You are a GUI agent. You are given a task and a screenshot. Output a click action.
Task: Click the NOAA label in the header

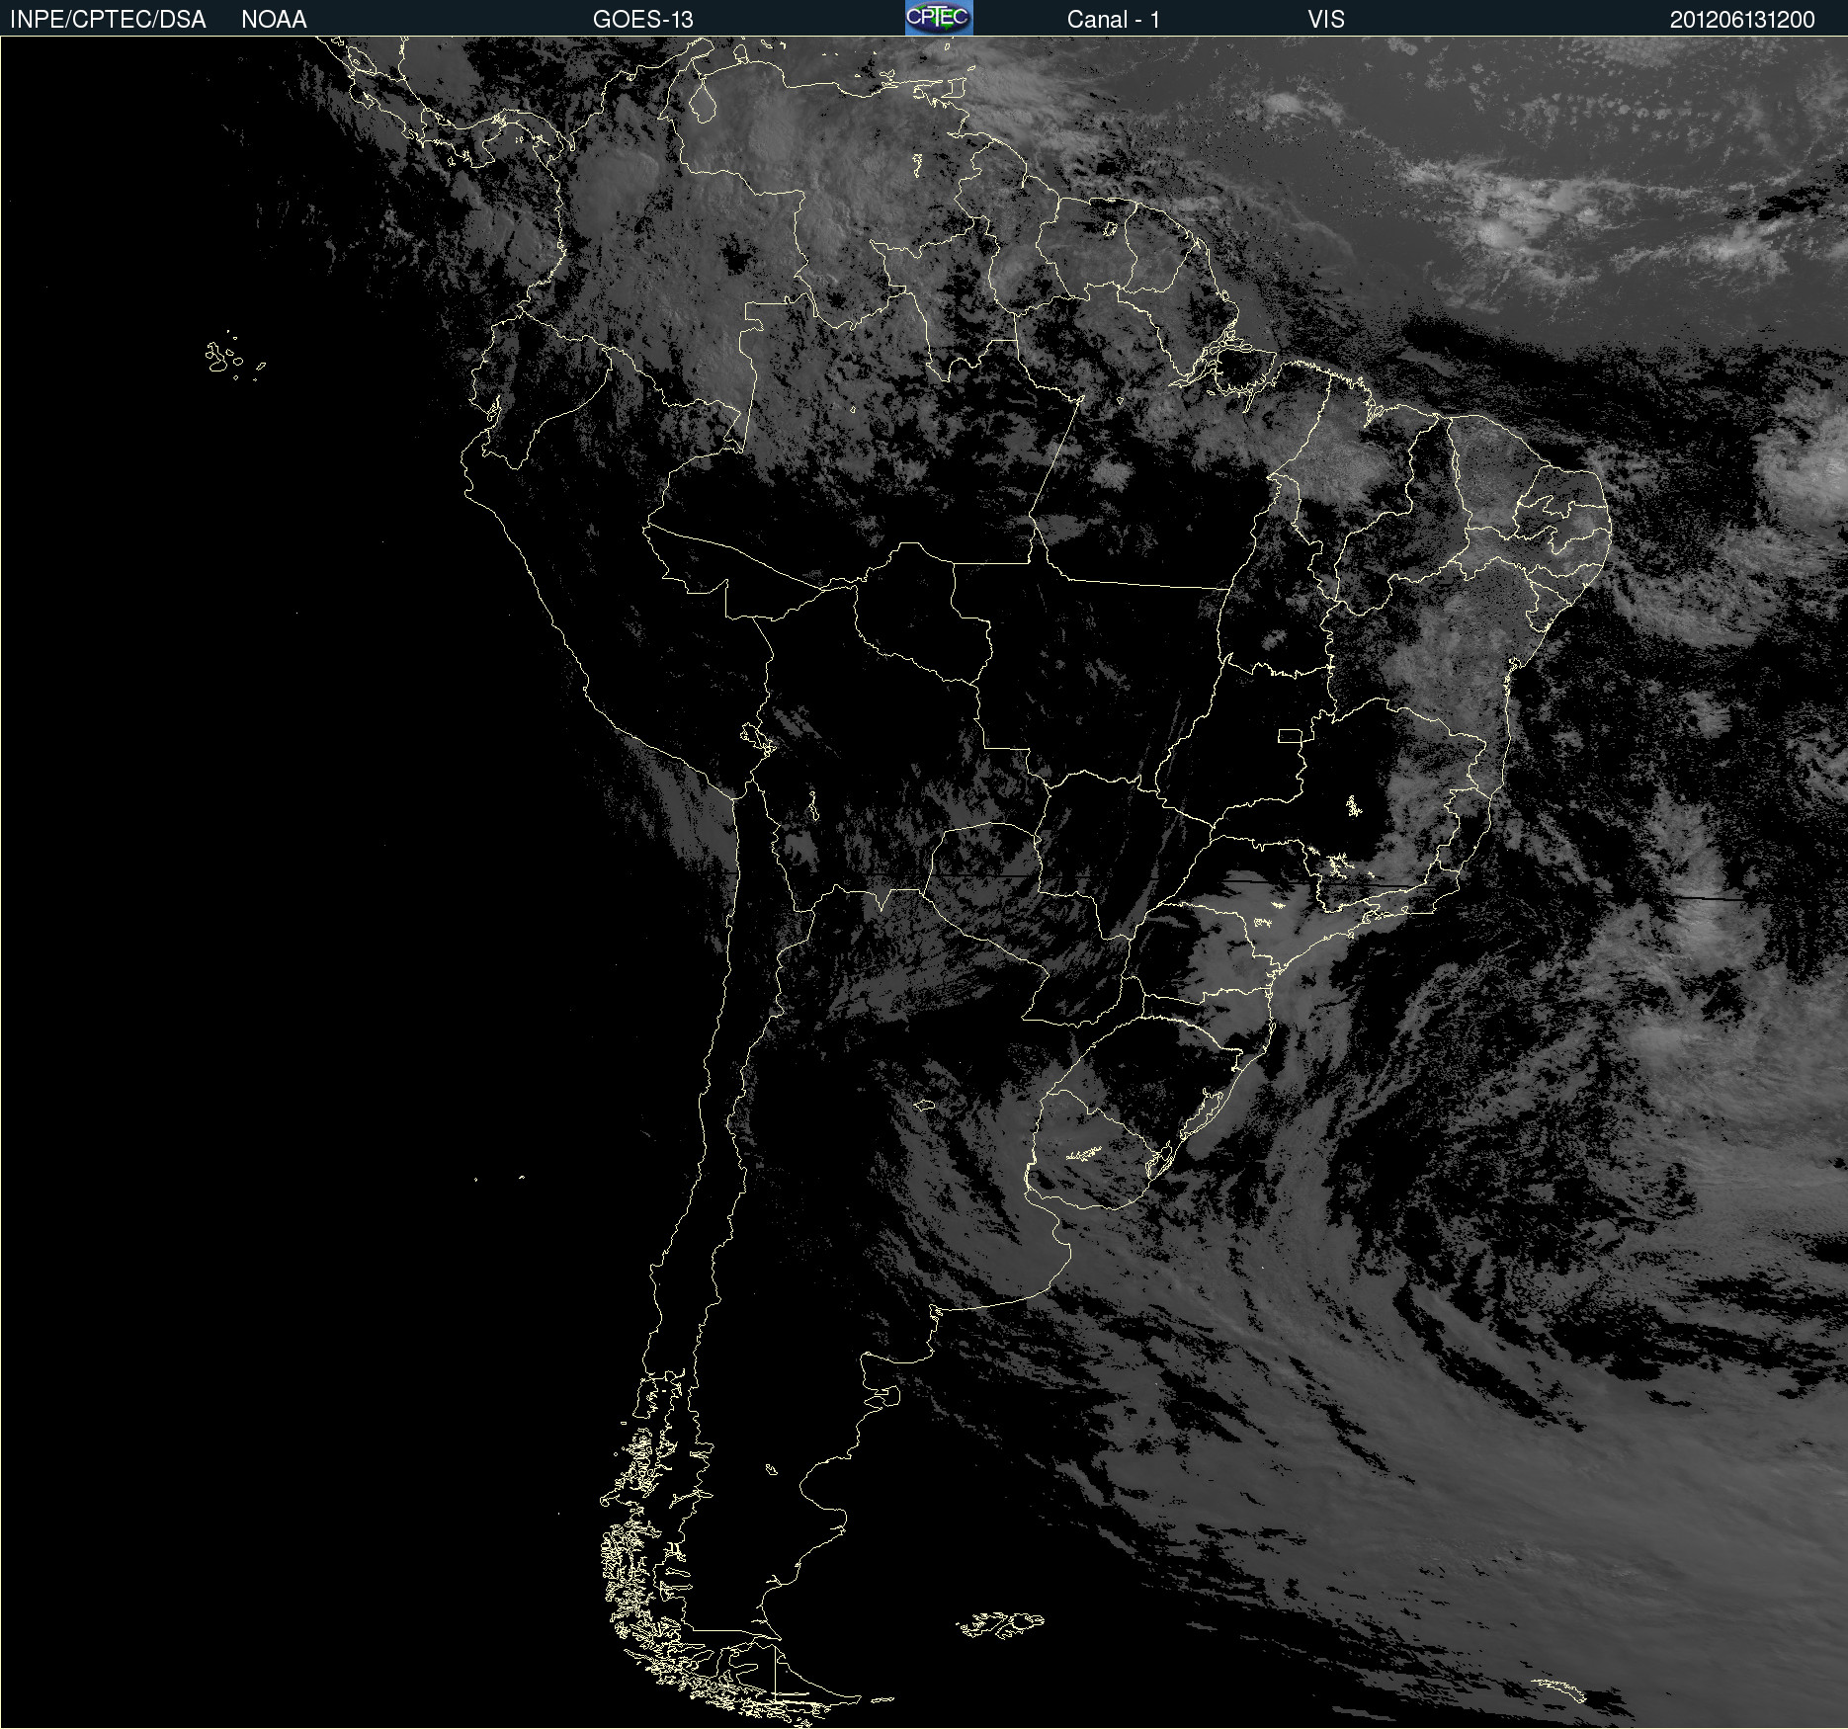[274, 20]
